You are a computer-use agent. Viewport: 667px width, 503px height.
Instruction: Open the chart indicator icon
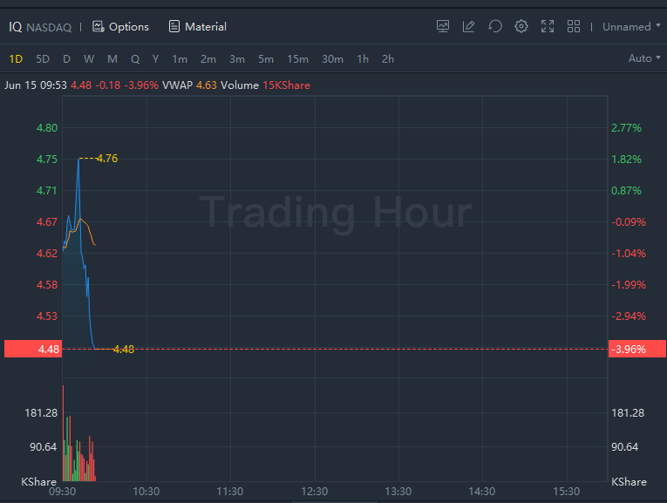coord(443,26)
